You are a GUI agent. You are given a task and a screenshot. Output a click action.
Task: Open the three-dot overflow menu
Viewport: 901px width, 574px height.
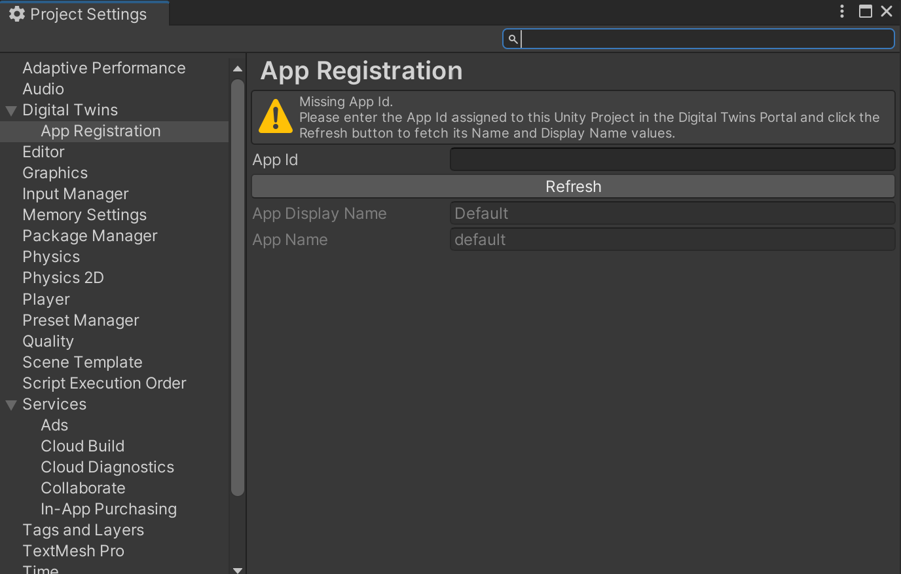(x=841, y=11)
